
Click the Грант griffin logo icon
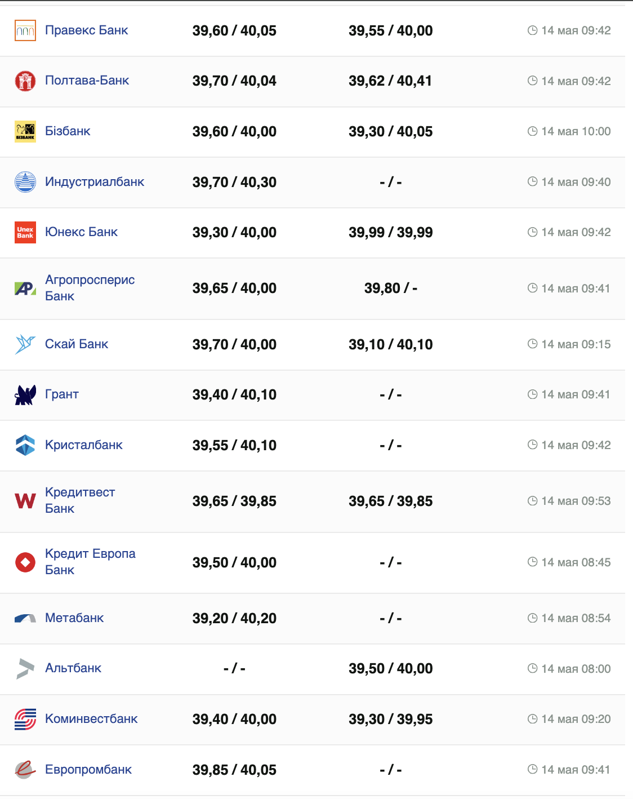25,395
